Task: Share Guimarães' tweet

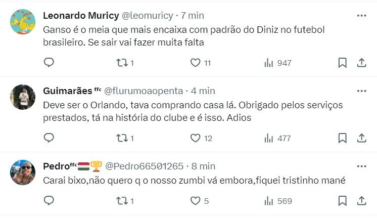Action: point(361,138)
